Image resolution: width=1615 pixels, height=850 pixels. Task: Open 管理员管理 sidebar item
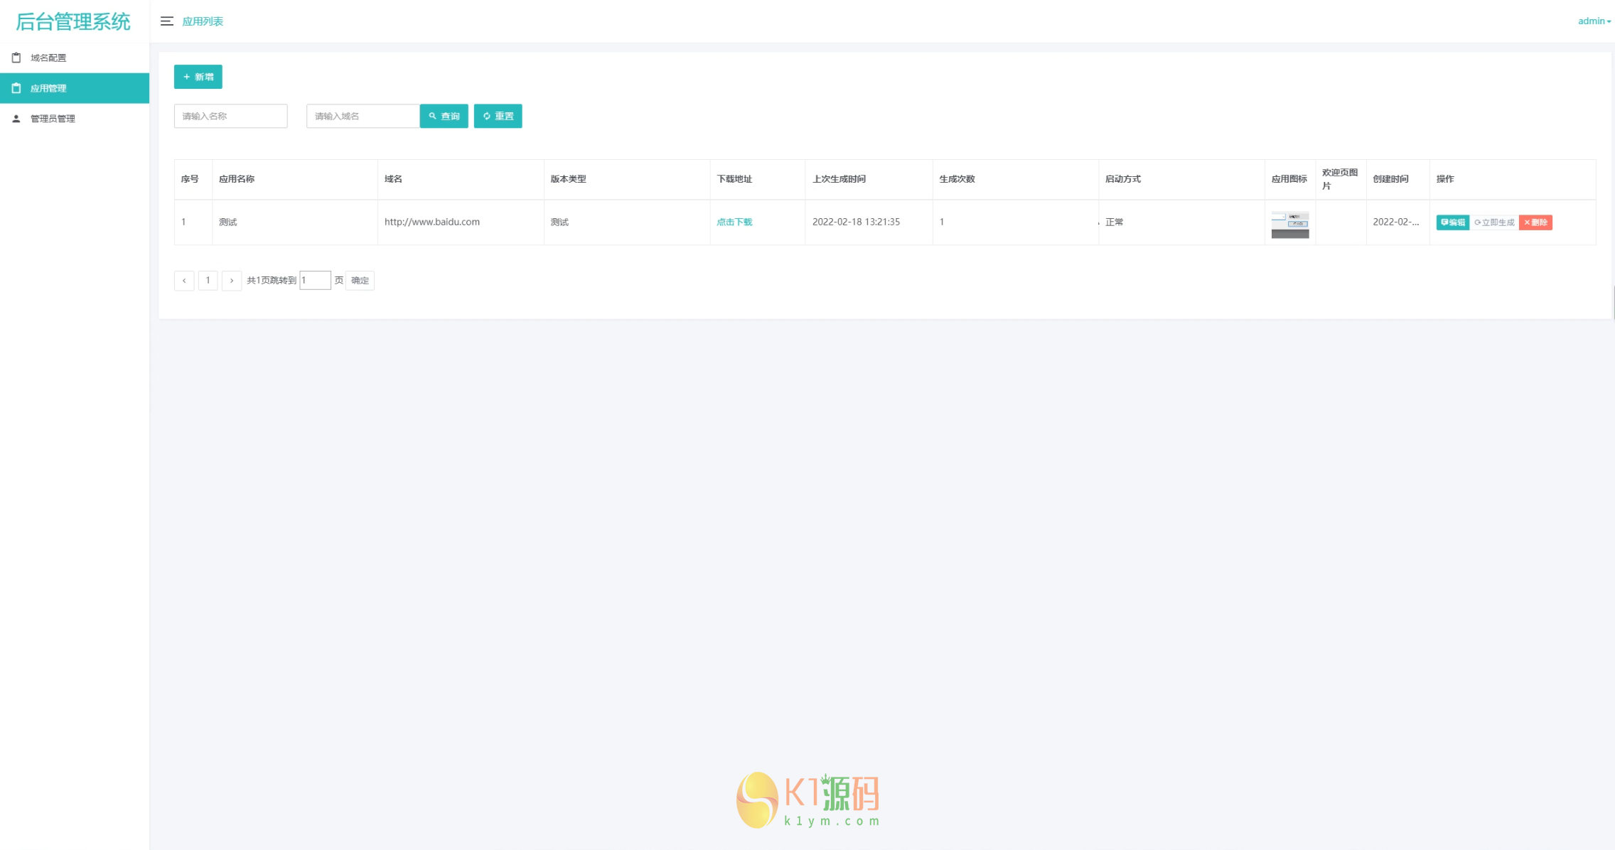click(x=52, y=119)
